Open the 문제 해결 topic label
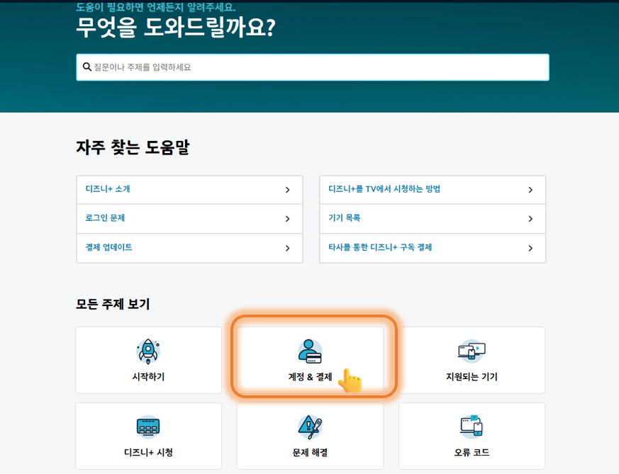 click(310, 452)
